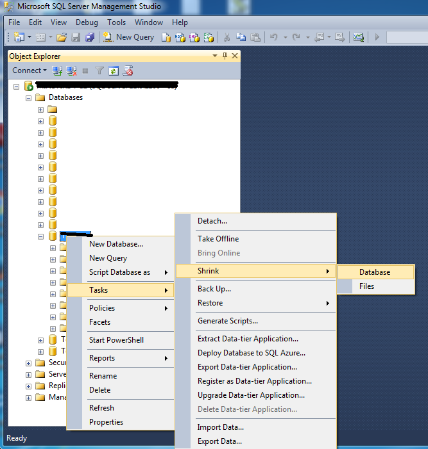
Task: Select Export Data-tier Application...
Action: (x=255, y=367)
